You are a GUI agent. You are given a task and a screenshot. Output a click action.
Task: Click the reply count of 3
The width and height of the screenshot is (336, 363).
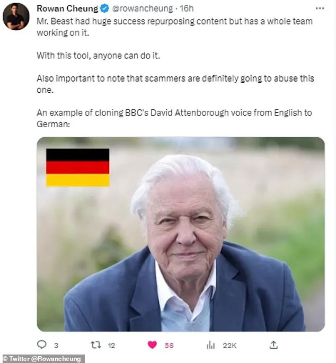tap(56, 346)
